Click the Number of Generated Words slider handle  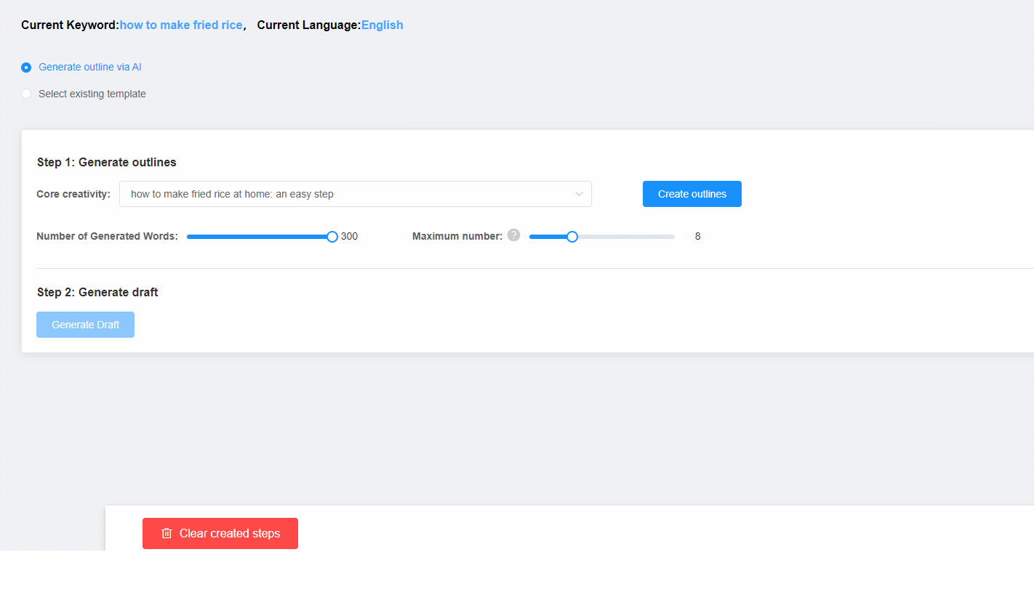[332, 237]
